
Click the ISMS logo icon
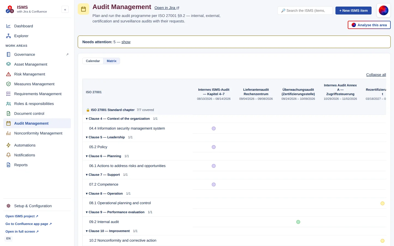tap(10, 9)
